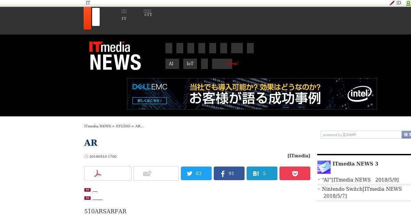Save article to Pocket
This screenshot has width=411, height=215.
[295, 173]
